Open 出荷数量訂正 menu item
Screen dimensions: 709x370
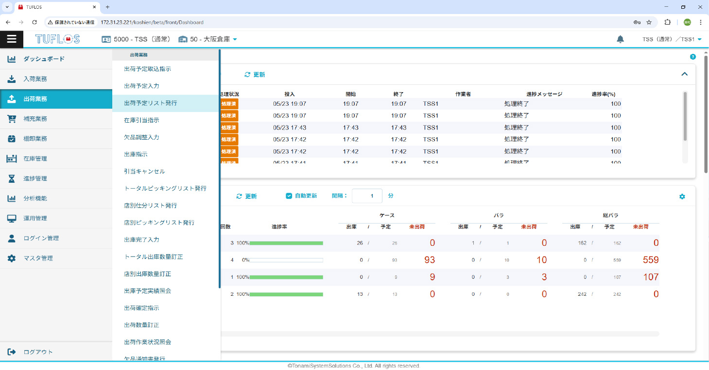(141, 325)
